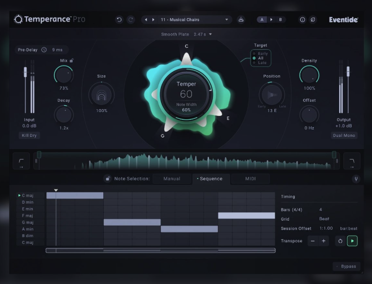372x284 pixels.
Task: Select All target option
Action: coord(258,58)
